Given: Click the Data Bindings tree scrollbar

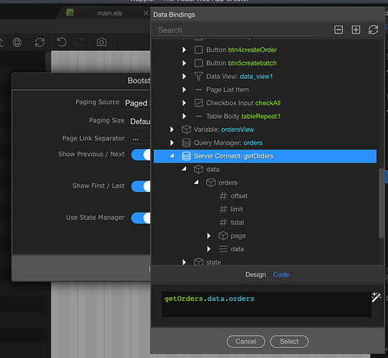Looking at the screenshot, I should point(382,203).
